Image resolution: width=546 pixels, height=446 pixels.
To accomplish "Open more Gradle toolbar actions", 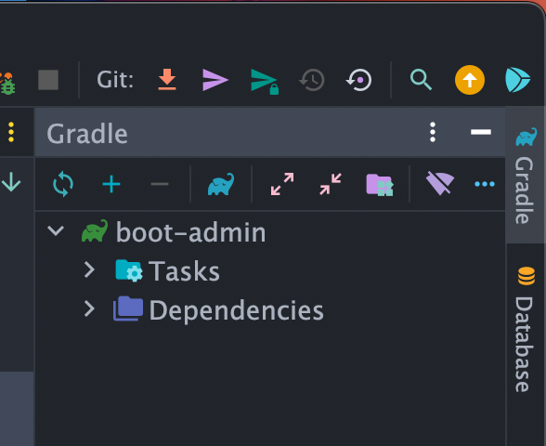I will point(485,184).
